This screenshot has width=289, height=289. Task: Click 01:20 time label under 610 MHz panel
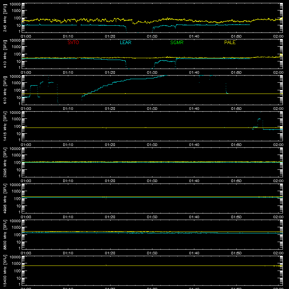[110, 109]
